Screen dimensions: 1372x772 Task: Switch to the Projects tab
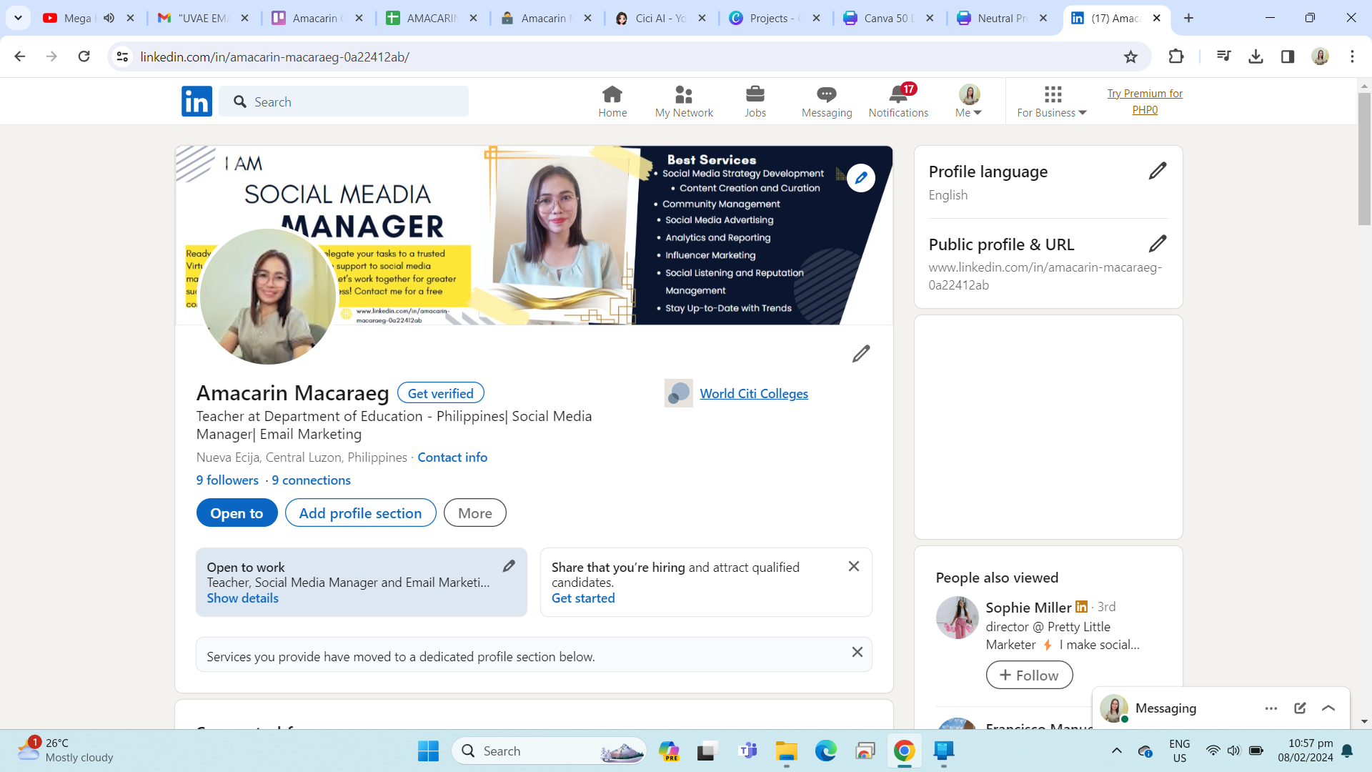click(x=772, y=18)
